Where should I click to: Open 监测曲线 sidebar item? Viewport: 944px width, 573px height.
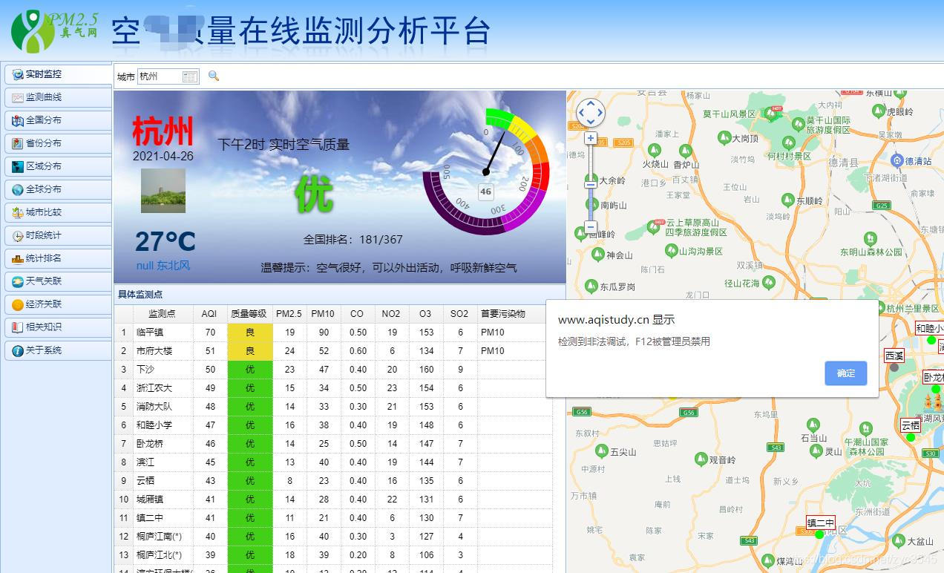(58, 97)
